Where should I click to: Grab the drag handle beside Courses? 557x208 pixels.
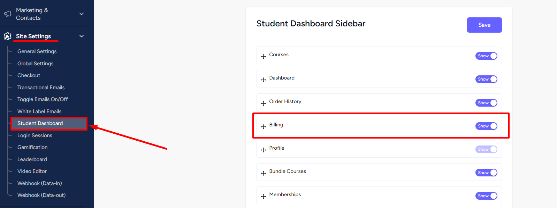click(x=264, y=57)
